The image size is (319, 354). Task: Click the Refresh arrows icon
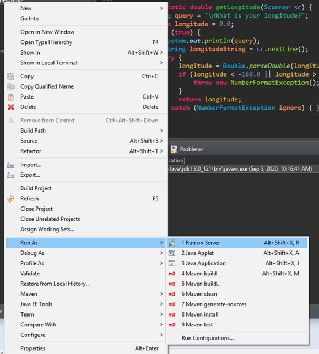10,199
